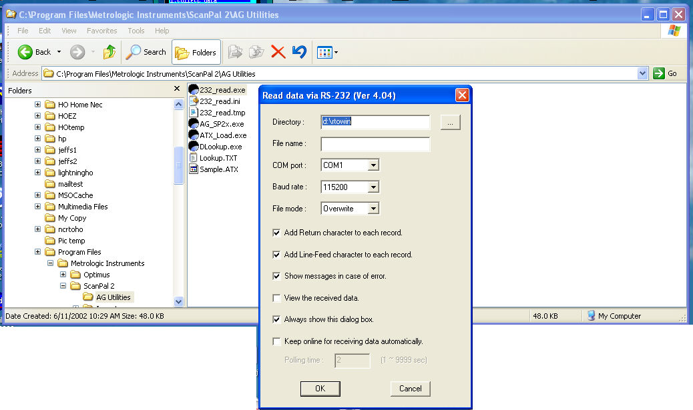This screenshot has width=693, height=410.
Task: Select the Sample.ATX file
Action: click(x=218, y=169)
